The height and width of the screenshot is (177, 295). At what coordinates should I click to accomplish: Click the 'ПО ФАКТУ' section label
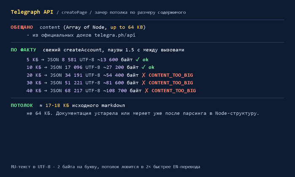point(23,50)
